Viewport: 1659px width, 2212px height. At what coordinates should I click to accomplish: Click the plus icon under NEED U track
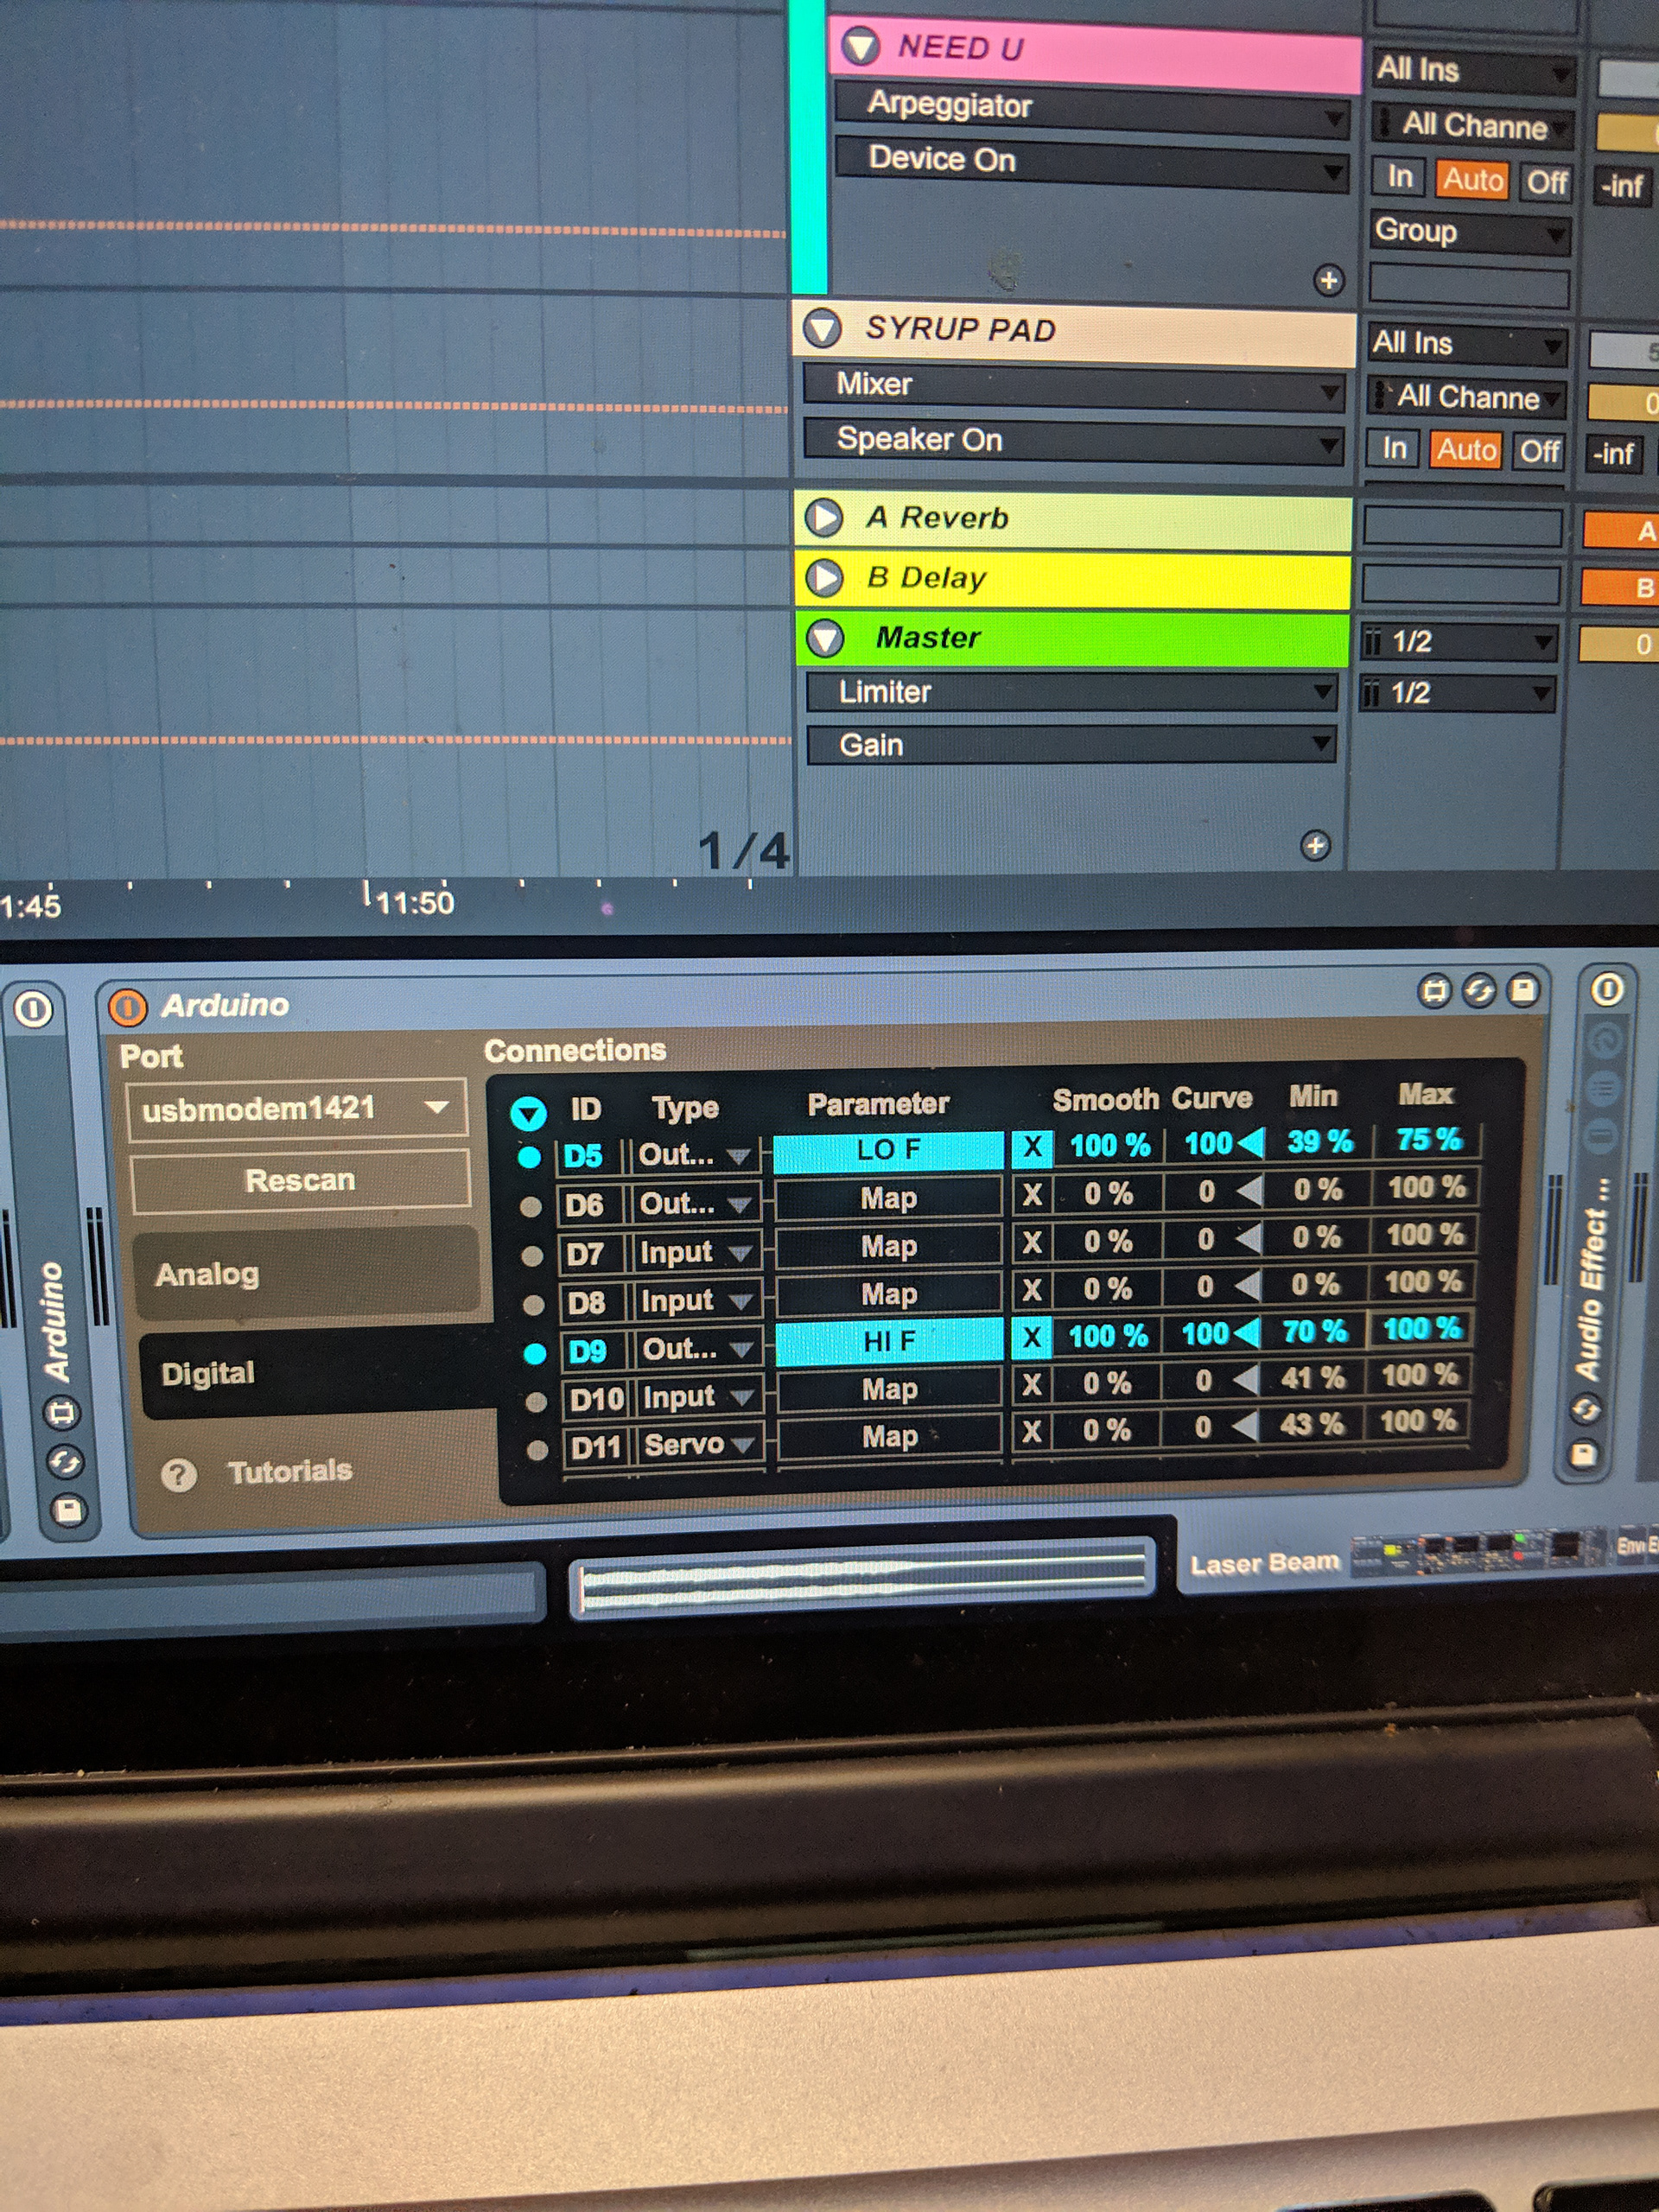click(x=1328, y=281)
